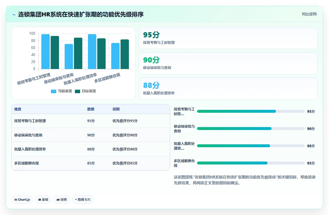This screenshot has height=215, width=329.
Task: Click the Chart.js tag chip
Action: tap(22, 200)
